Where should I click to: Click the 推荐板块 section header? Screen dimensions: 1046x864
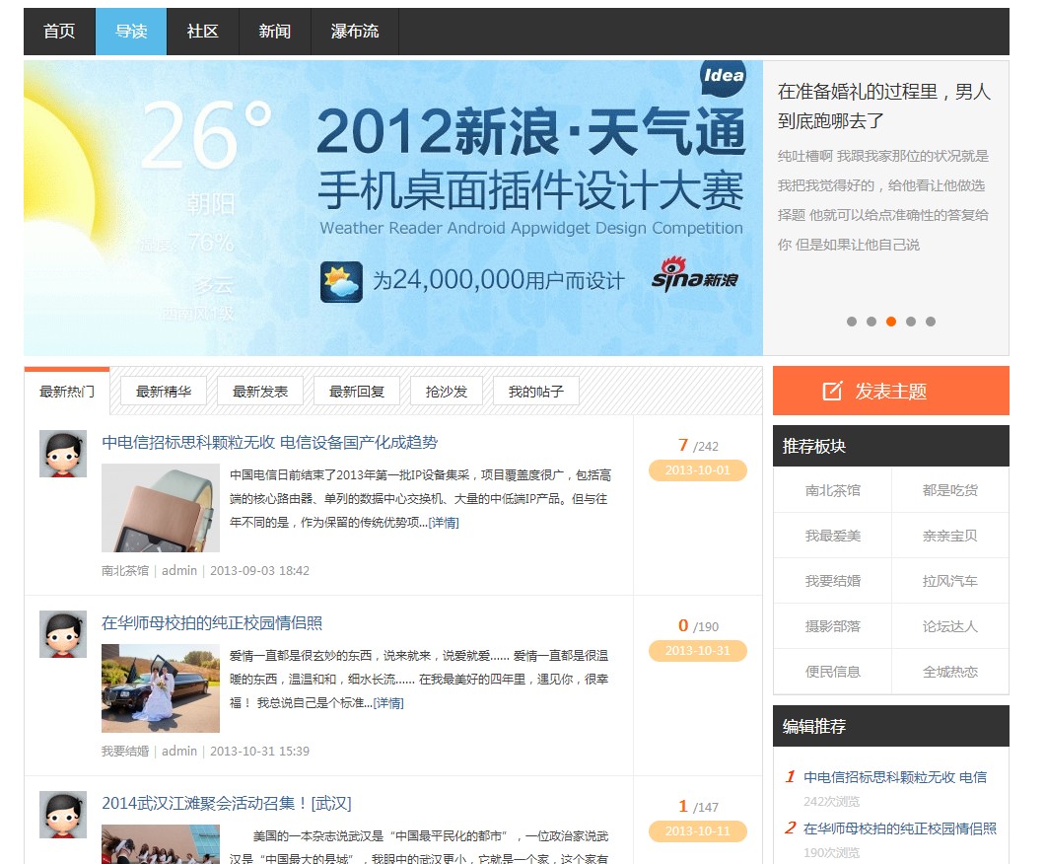tap(890, 446)
